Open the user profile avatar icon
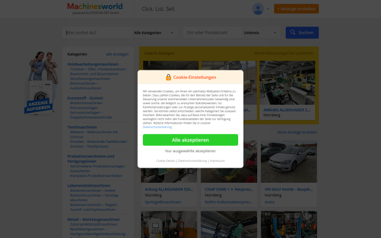381x238 pixels. coord(258,9)
